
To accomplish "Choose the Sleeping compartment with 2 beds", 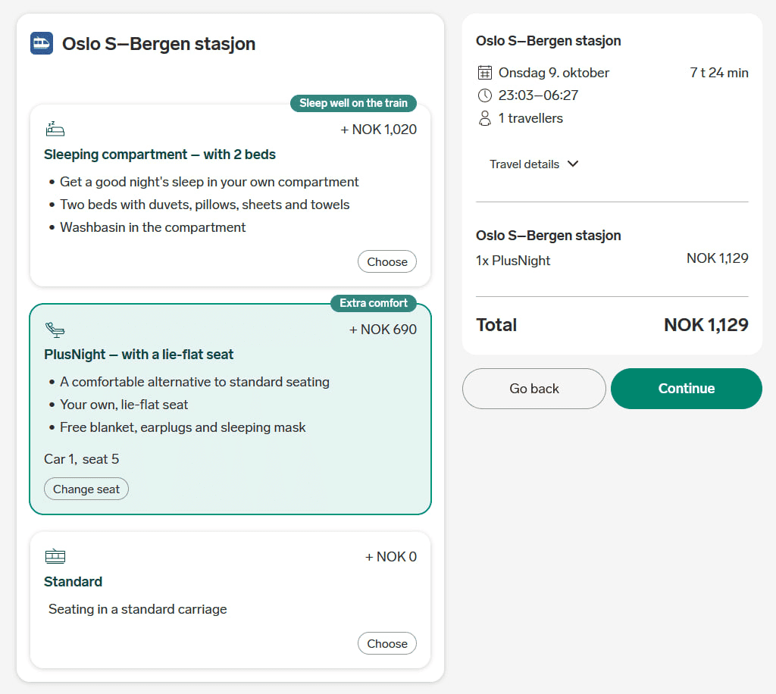I will tap(386, 262).
